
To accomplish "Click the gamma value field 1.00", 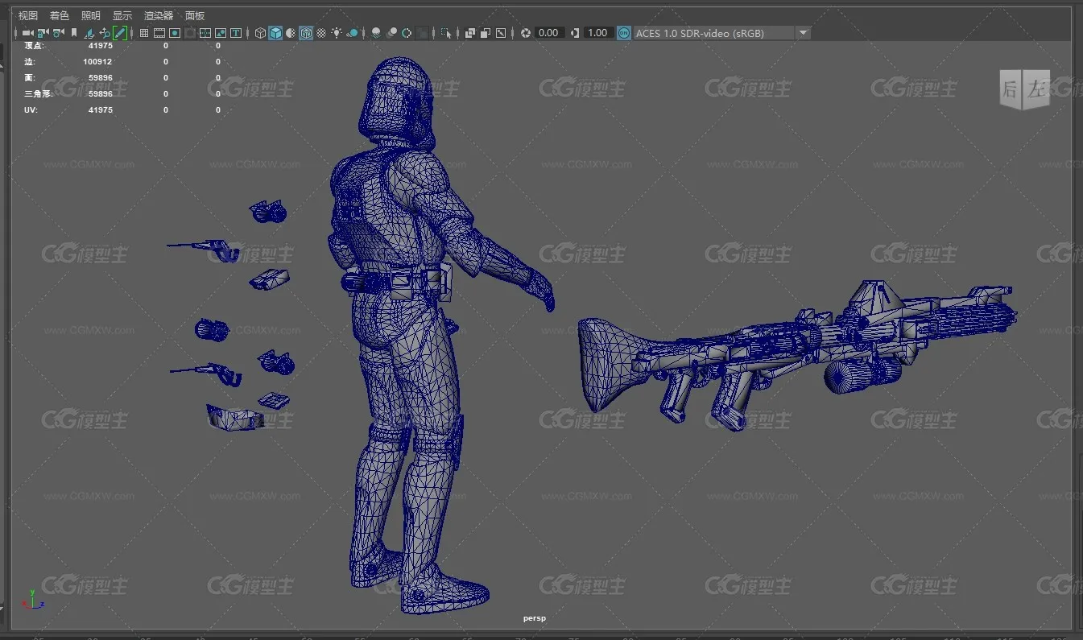I will (597, 33).
